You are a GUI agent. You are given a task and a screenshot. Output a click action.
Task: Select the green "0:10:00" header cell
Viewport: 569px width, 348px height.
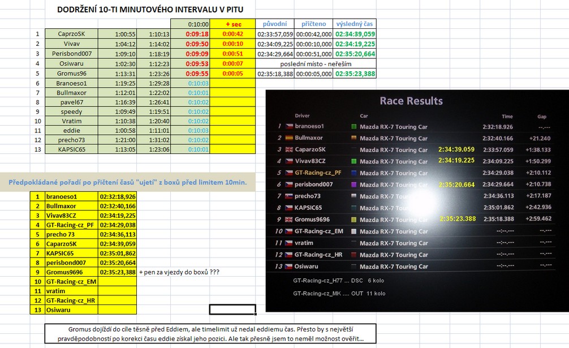click(x=198, y=24)
